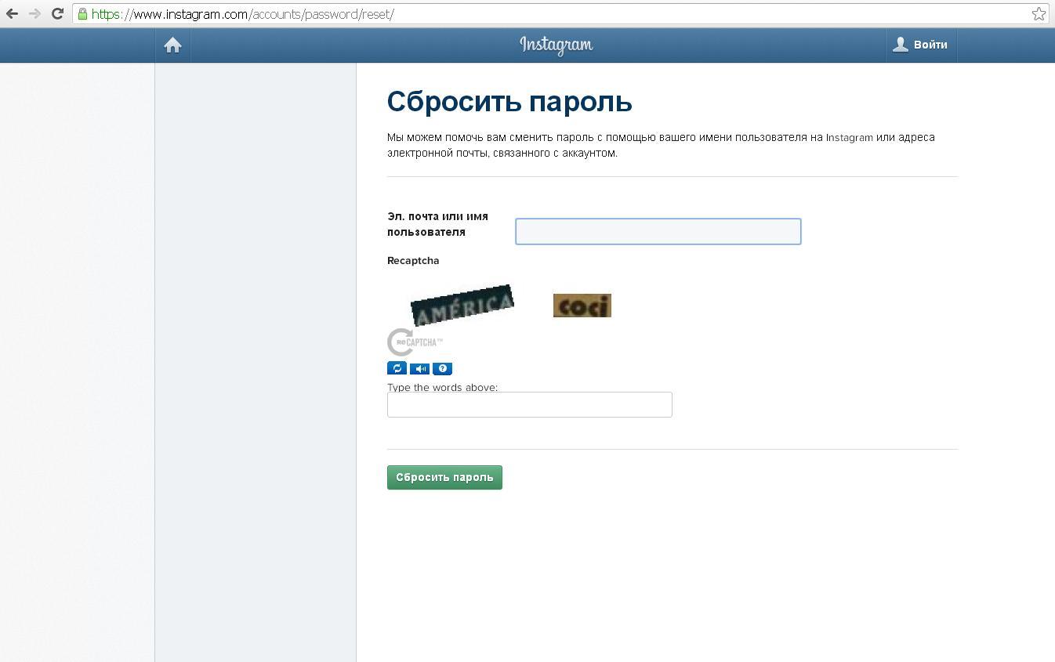Click the 'Эл. почта или имя пользователя' label
This screenshot has width=1055, height=662.
[437, 224]
